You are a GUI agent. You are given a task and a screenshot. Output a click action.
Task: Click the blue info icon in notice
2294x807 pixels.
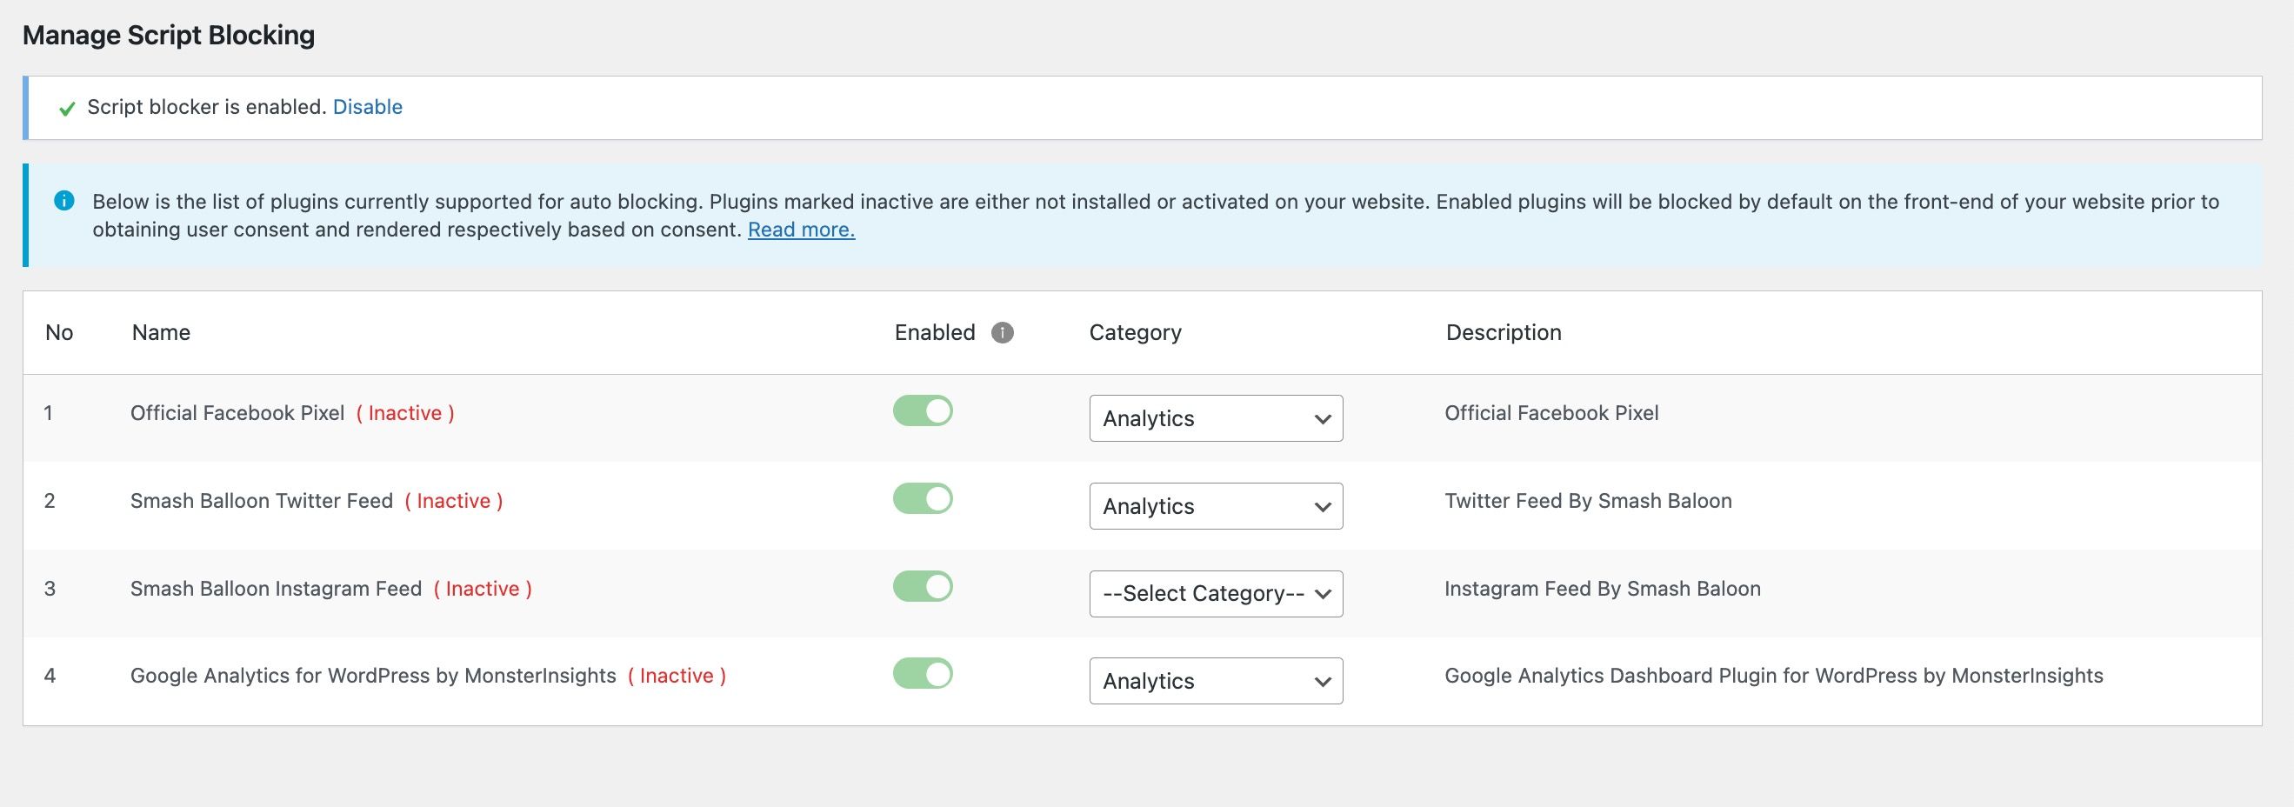click(x=64, y=201)
